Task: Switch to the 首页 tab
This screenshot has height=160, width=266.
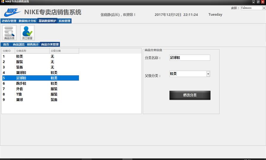Action: pyautogui.click(x=6, y=45)
